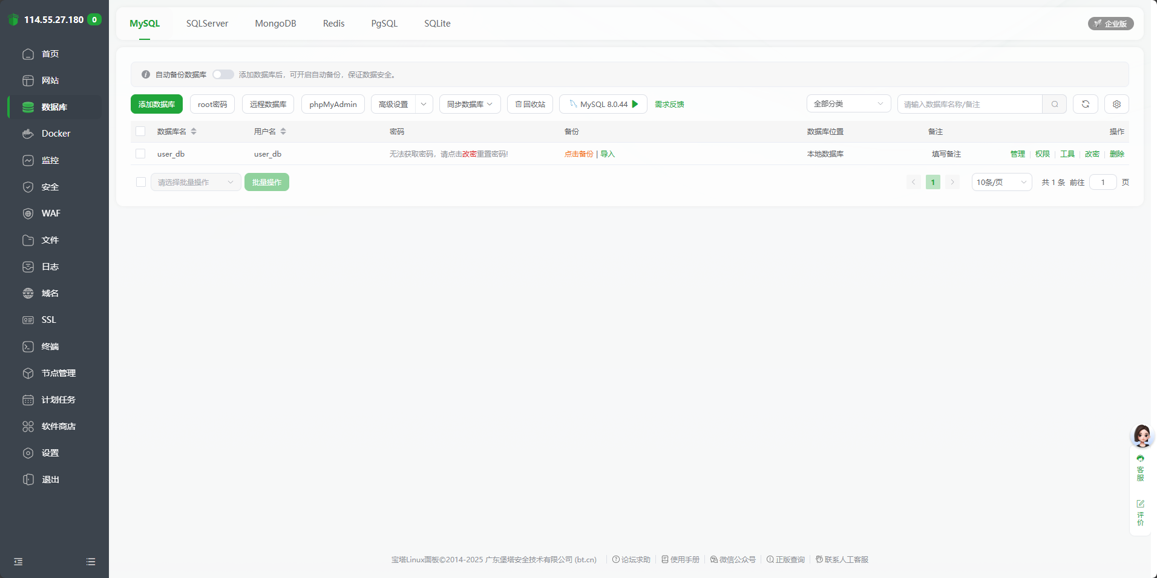Click 点击备份 to back up user_db
The width and height of the screenshot is (1157, 578).
[578, 154]
